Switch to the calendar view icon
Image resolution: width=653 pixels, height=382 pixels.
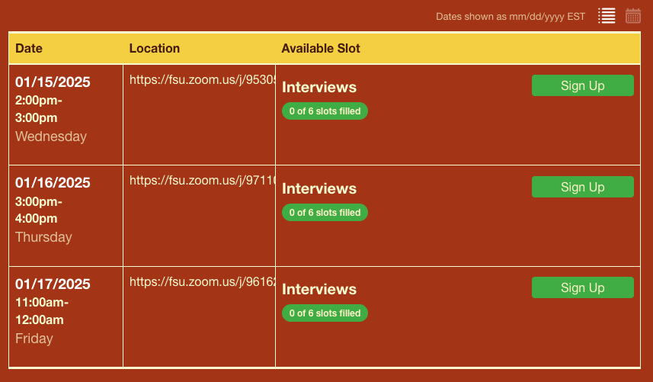pyautogui.click(x=632, y=15)
